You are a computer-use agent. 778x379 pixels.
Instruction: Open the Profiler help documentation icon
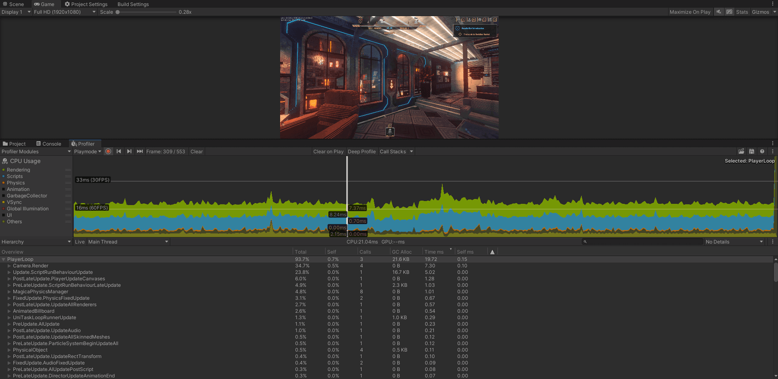[x=762, y=151]
